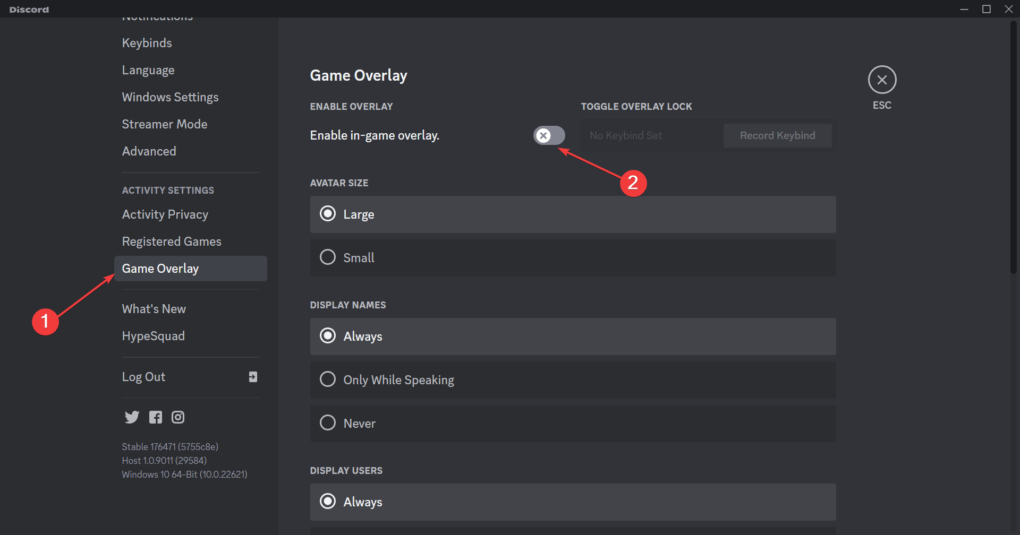1020x535 pixels.
Task: Select Game Overlay in the sidebar
Action: tap(190, 269)
